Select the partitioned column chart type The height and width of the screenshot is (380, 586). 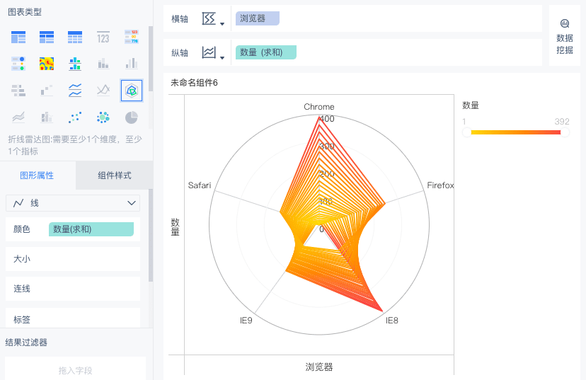click(75, 64)
